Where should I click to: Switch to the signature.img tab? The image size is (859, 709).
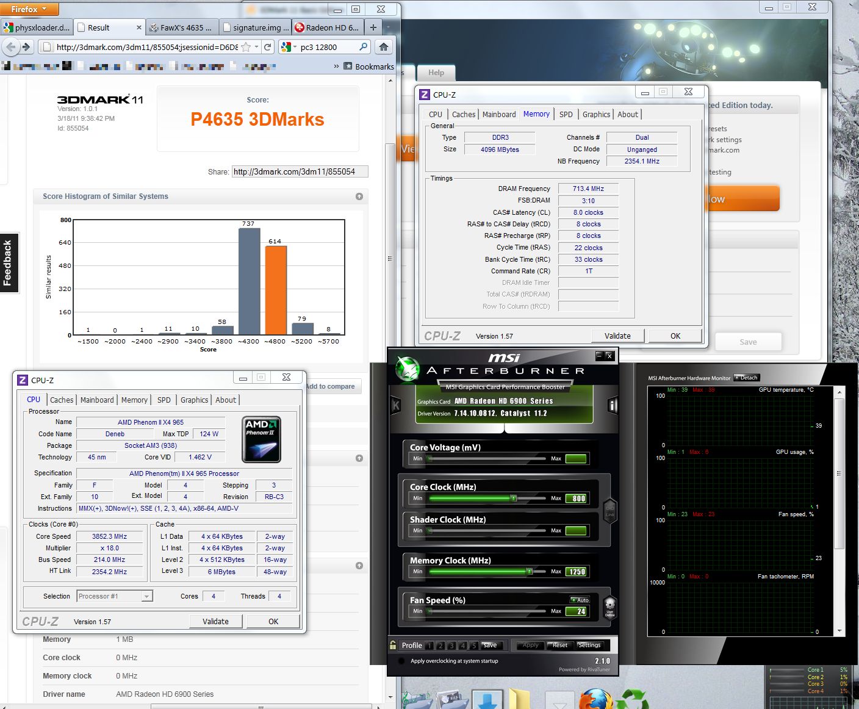point(256,27)
